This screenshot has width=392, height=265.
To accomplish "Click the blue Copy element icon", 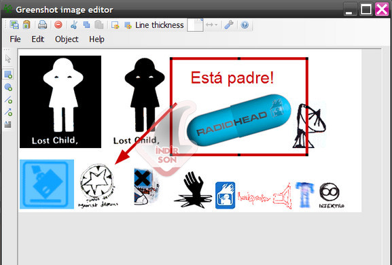I will point(86,24).
